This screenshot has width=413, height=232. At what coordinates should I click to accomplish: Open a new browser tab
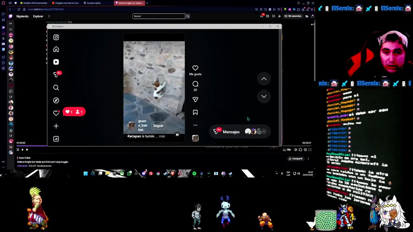click(x=147, y=3)
